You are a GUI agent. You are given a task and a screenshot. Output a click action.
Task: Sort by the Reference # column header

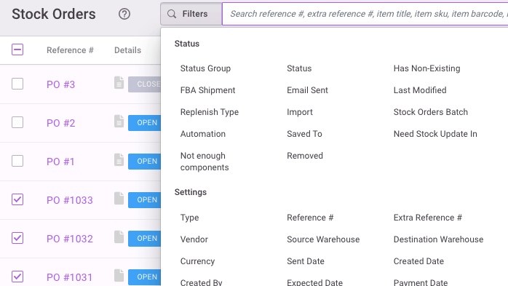coord(70,50)
